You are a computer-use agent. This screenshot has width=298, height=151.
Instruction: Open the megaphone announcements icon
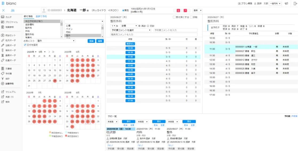pyautogui.click(x=287, y=3)
